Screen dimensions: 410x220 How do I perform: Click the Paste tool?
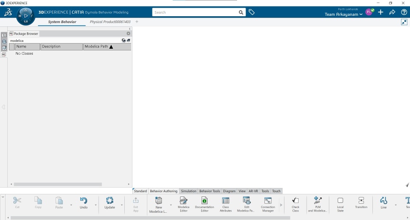(x=59, y=202)
